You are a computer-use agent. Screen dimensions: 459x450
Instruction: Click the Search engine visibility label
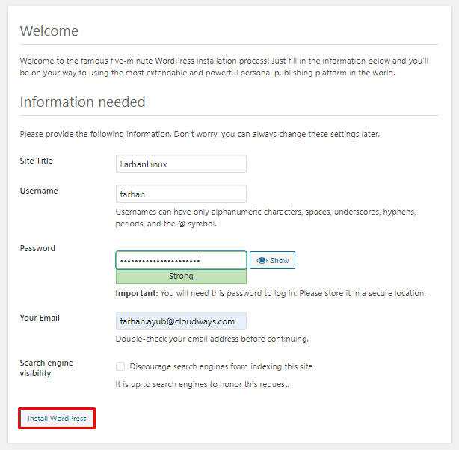tap(46, 368)
